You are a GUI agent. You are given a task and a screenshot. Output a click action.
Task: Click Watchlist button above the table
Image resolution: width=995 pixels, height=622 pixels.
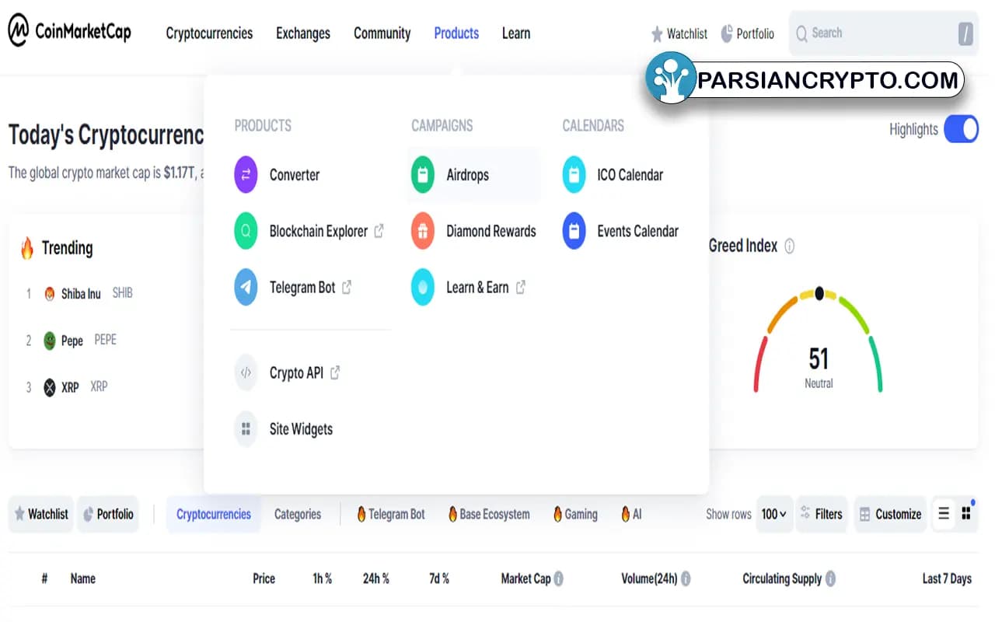(x=40, y=514)
